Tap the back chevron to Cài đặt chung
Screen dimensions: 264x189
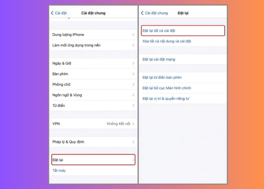tap(143, 13)
